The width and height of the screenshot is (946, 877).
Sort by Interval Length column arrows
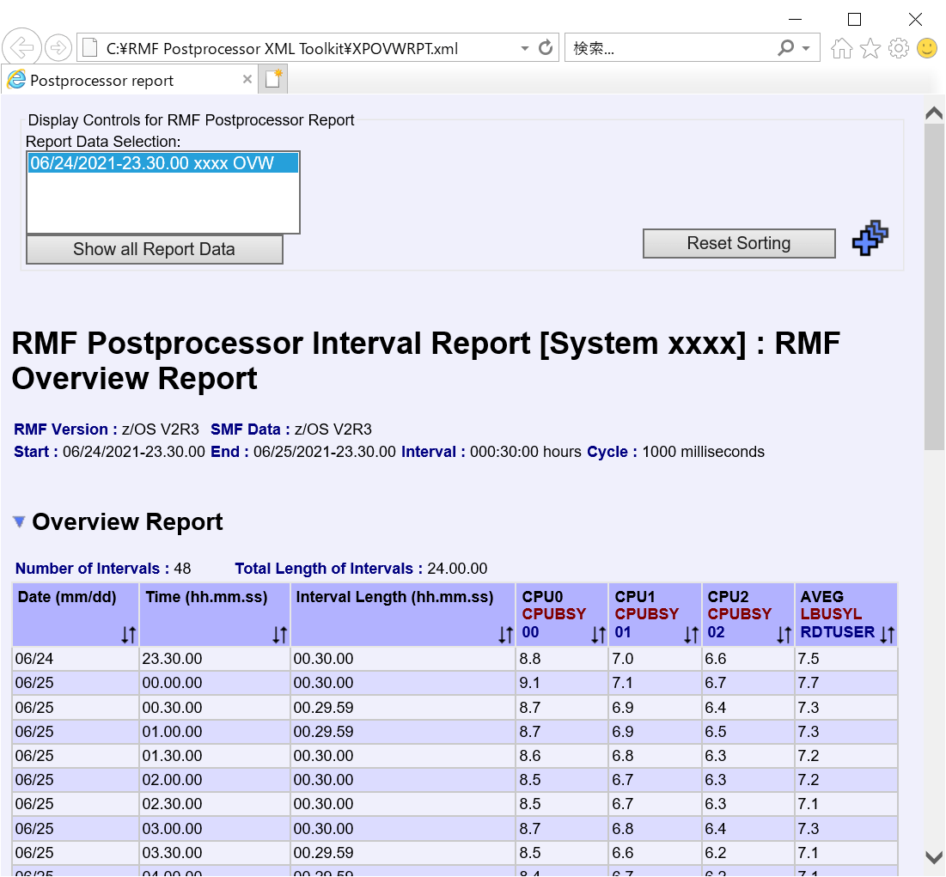tap(505, 635)
